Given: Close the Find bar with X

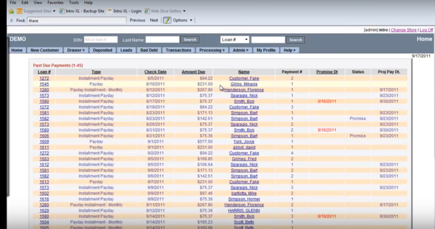Looking at the screenshot, I should (11, 20).
